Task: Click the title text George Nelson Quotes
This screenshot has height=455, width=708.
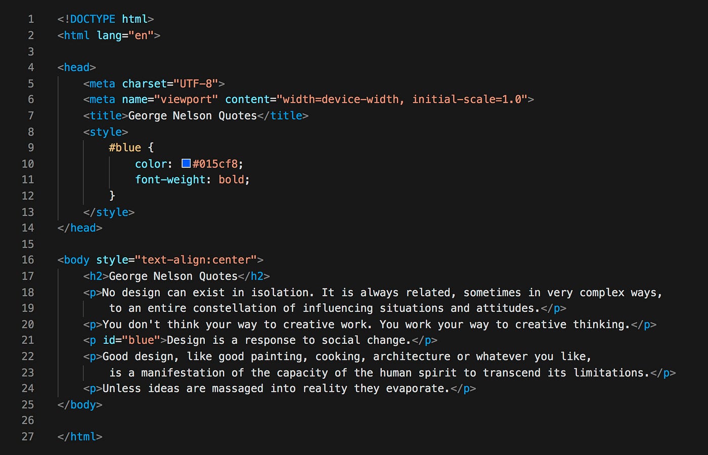Action: [193, 116]
